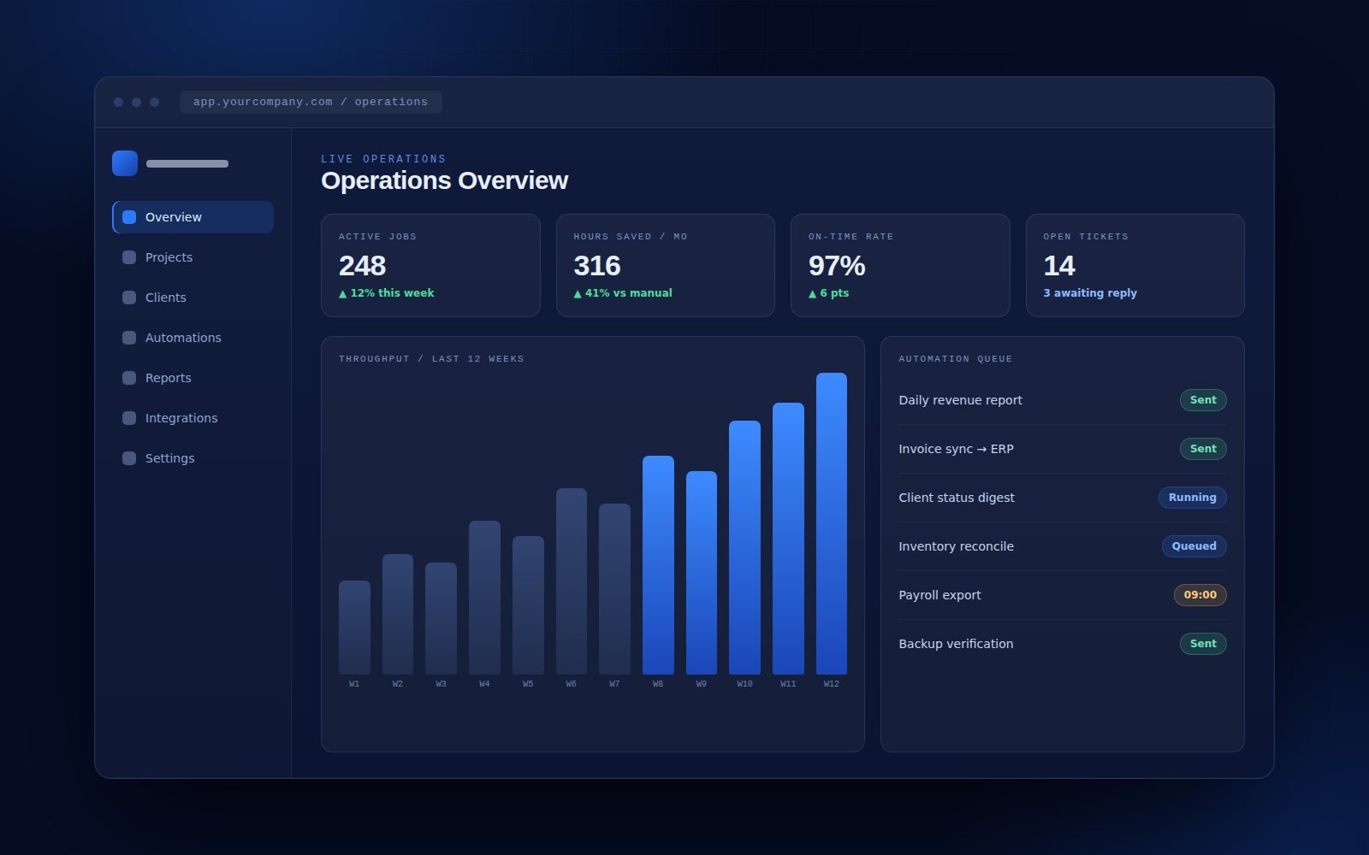Open the Active Jobs card
The image size is (1369, 855).
[430, 265]
